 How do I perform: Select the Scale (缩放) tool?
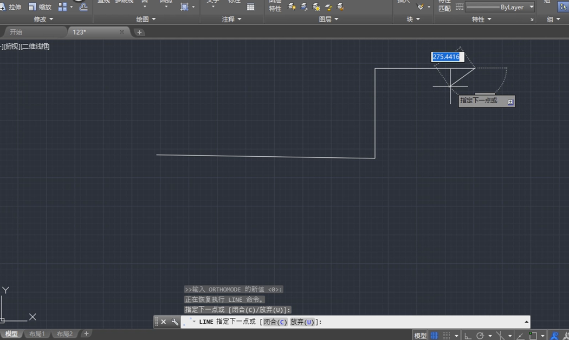tap(40, 7)
